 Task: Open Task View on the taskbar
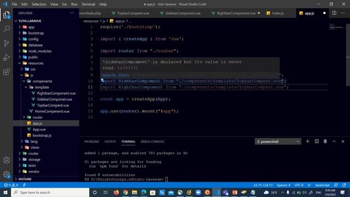[x=106, y=192]
